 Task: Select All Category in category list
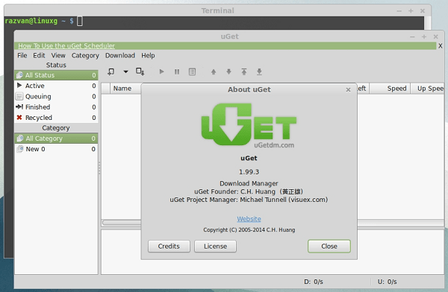[56, 139]
